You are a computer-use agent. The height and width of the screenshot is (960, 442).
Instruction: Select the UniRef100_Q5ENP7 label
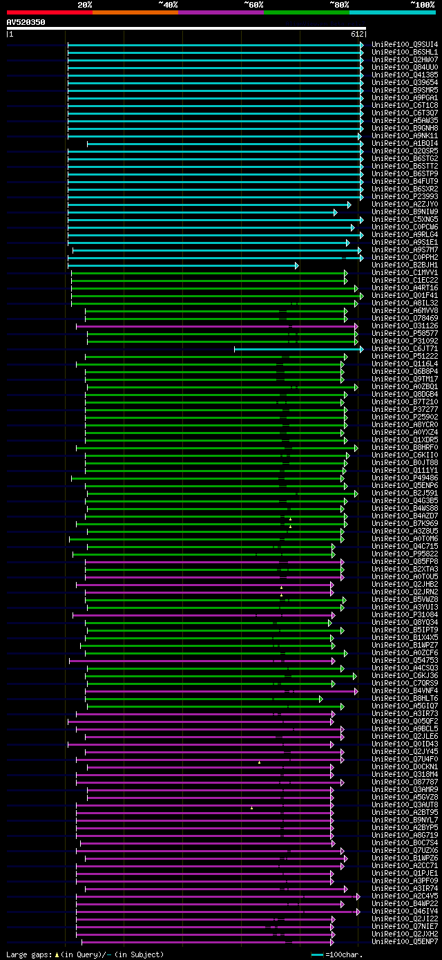coord(405,941)
